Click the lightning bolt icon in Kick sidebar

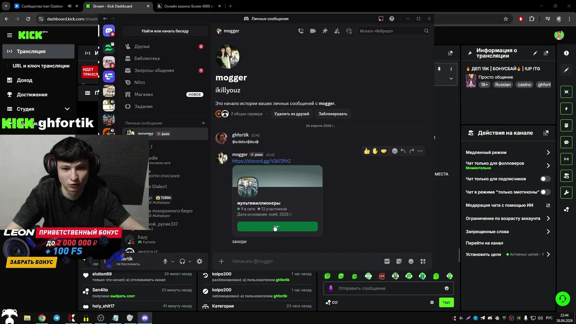(x=566, y=109)
